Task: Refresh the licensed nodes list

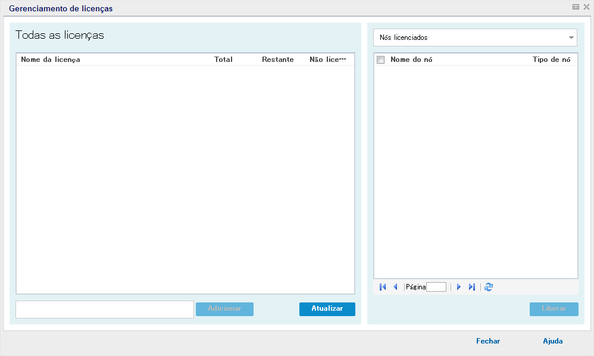Action: click(489, 287)
